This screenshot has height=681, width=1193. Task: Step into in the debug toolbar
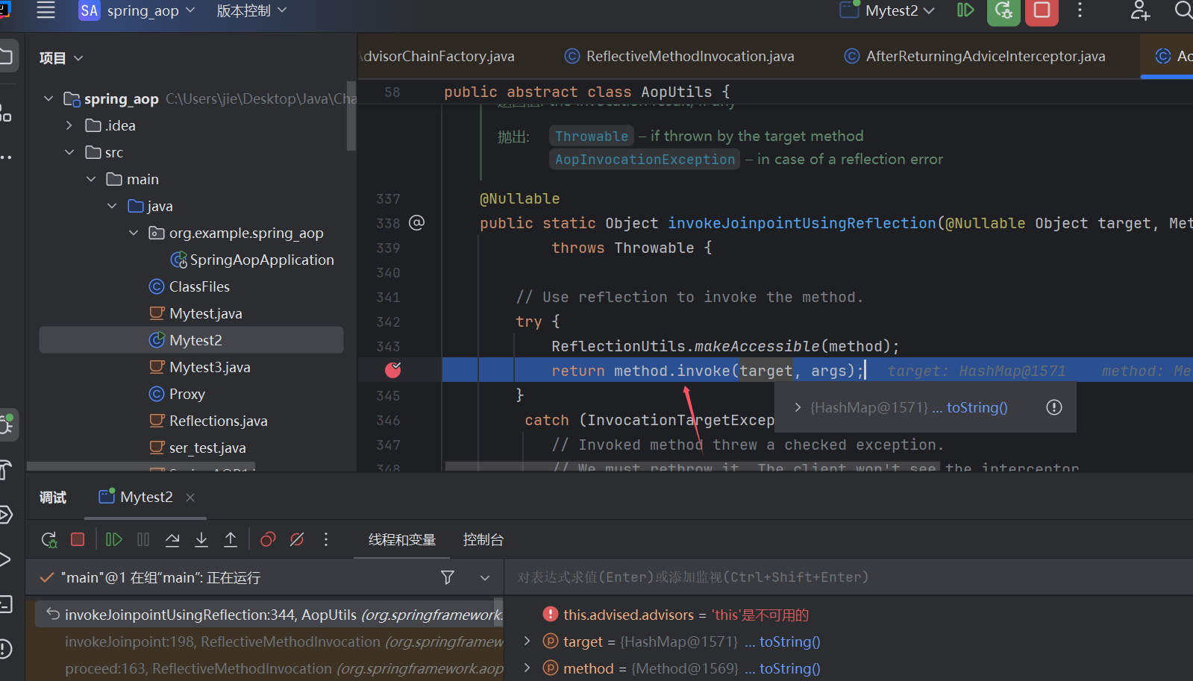point(201,539)
